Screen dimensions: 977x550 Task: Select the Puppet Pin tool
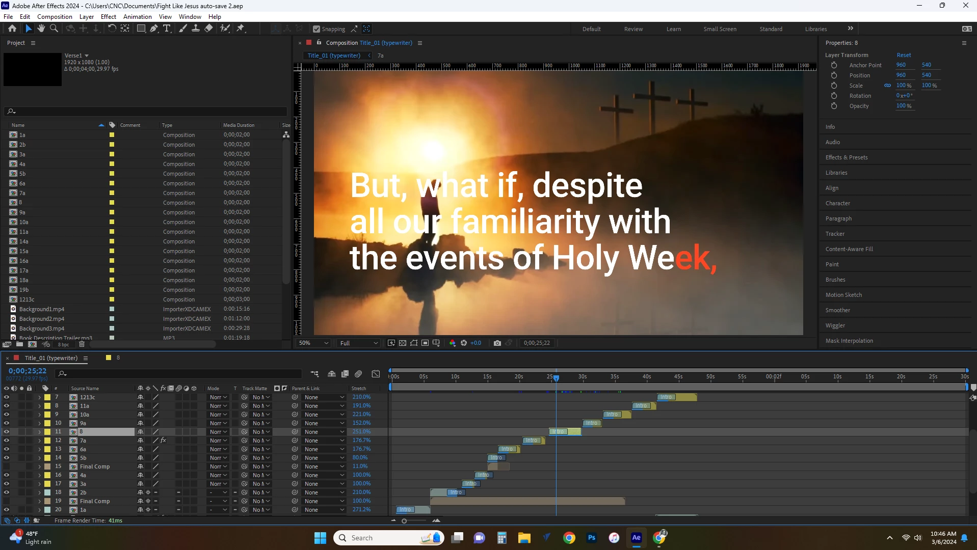pyautogui.click(x=241, y=29)
